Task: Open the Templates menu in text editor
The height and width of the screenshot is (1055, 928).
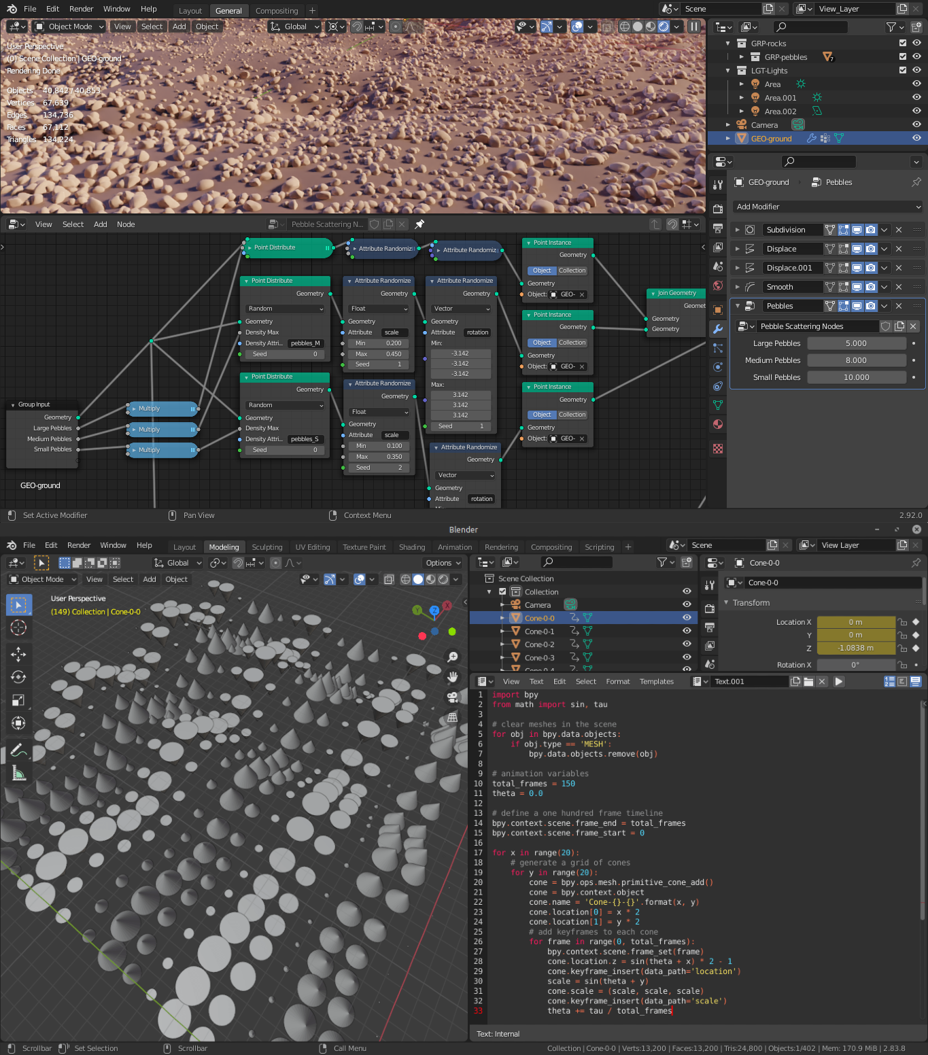Action: pyautogui.click(x=656, y=681)
